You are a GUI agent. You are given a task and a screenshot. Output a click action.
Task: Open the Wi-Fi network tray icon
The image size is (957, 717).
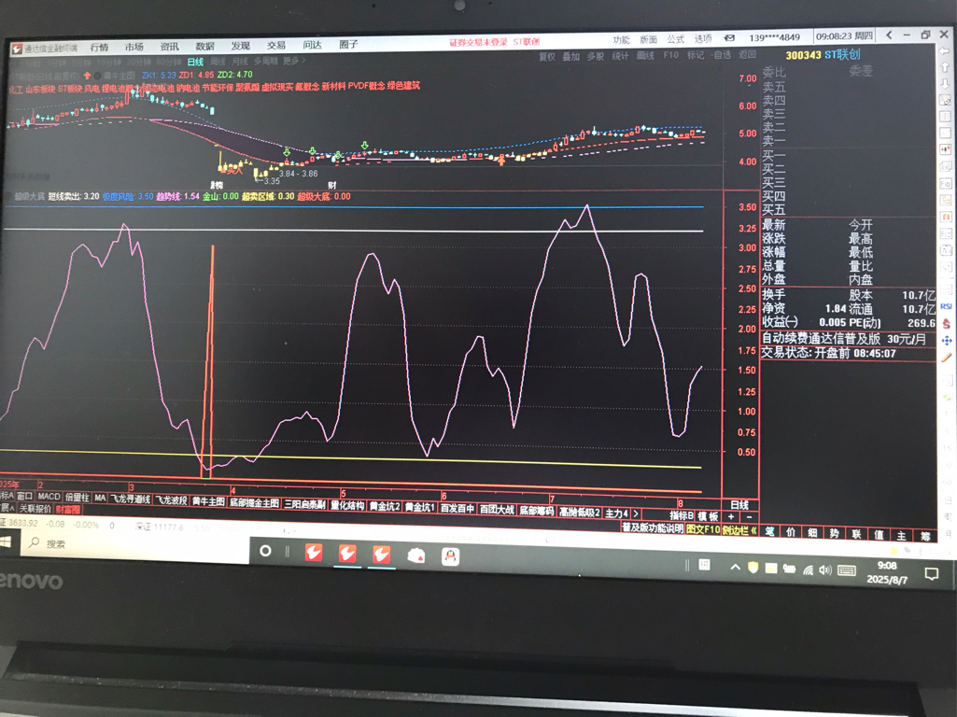point(808,569)
